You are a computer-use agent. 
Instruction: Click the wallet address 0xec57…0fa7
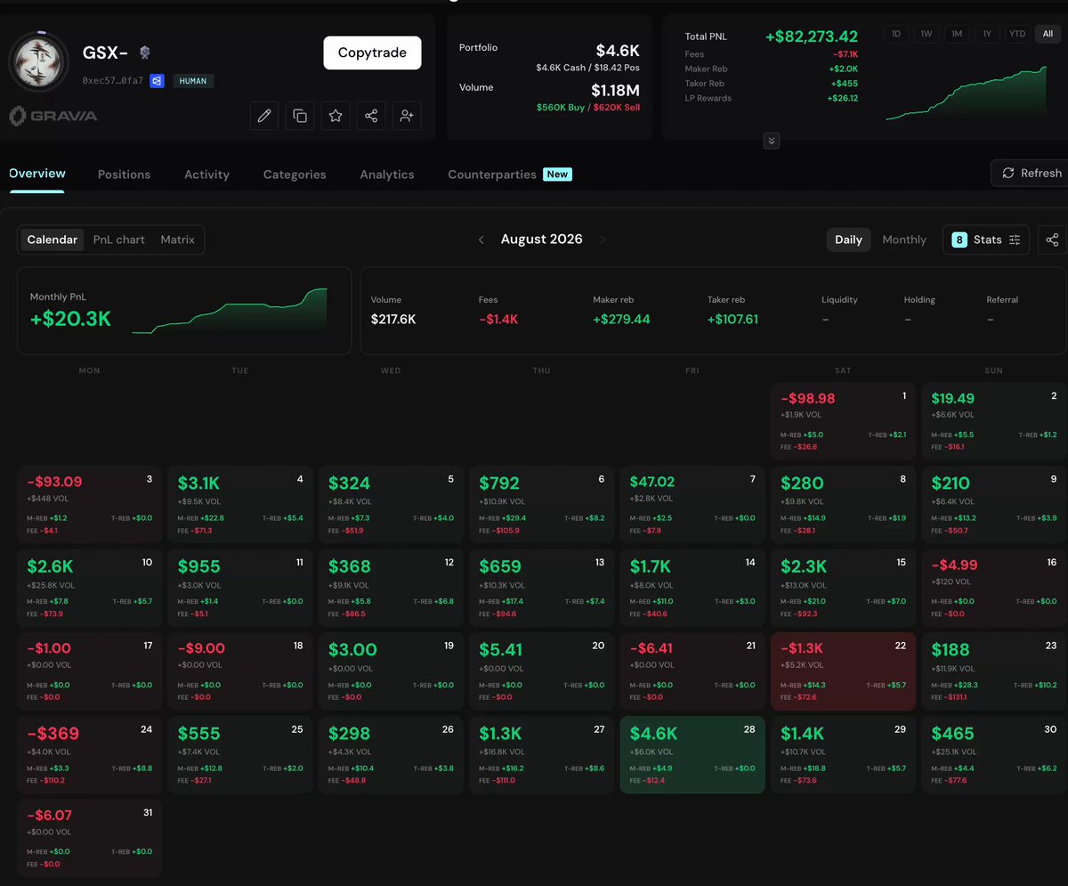(113, 81)
